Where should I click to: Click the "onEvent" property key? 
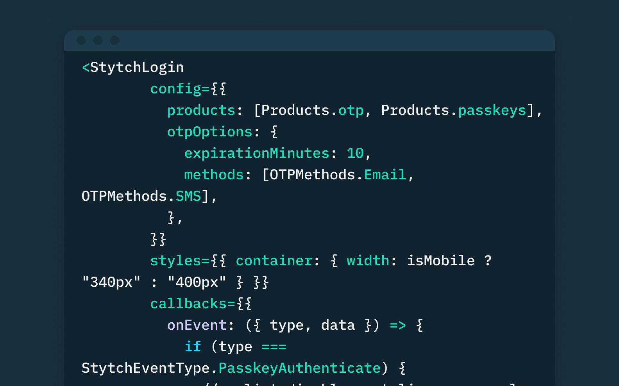tap(197, 325)
